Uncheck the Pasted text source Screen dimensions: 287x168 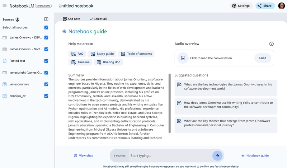(x=46, y=61)
